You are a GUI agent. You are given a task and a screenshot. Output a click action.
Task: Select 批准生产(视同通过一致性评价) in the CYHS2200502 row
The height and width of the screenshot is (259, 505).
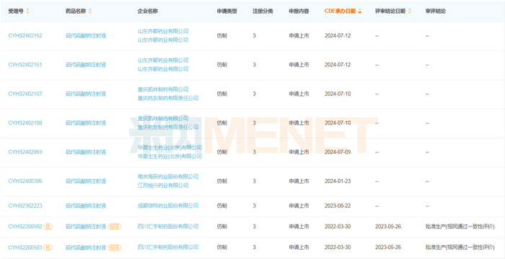tap(460, 227)
